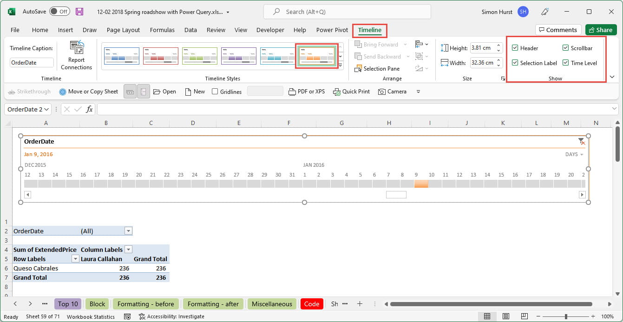
Task: Select the orange timeline style
Action: [316, 56]
